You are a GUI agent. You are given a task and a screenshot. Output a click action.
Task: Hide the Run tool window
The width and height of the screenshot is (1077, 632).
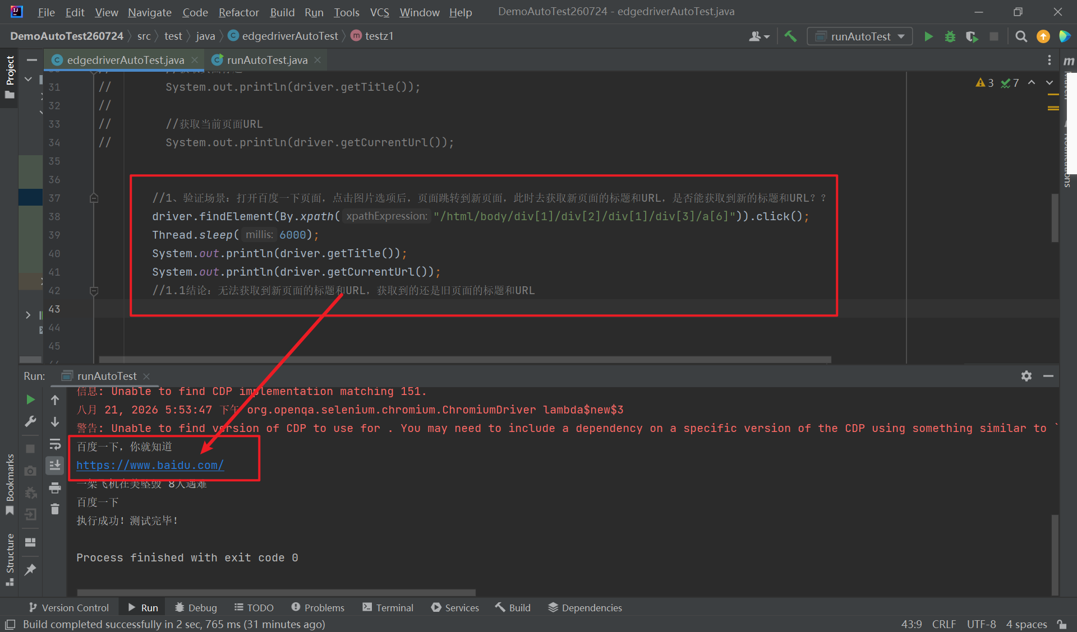[x=1048, y=376]
